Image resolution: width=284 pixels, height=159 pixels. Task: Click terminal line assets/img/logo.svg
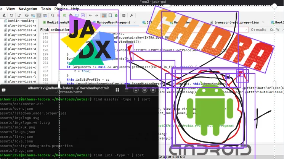[19, 118]
